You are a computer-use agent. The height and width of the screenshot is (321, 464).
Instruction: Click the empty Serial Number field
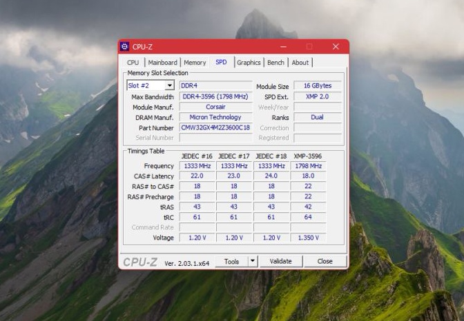215,138
